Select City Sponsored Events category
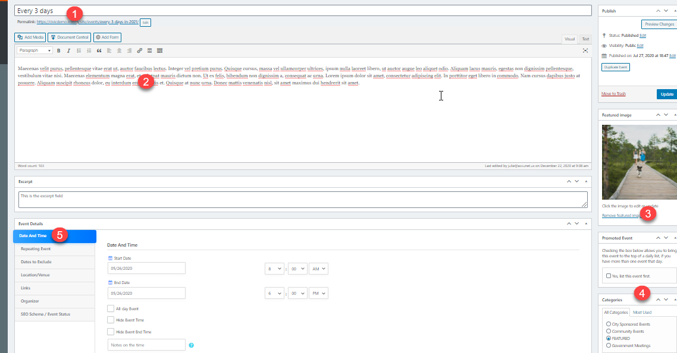 (609, 324)
